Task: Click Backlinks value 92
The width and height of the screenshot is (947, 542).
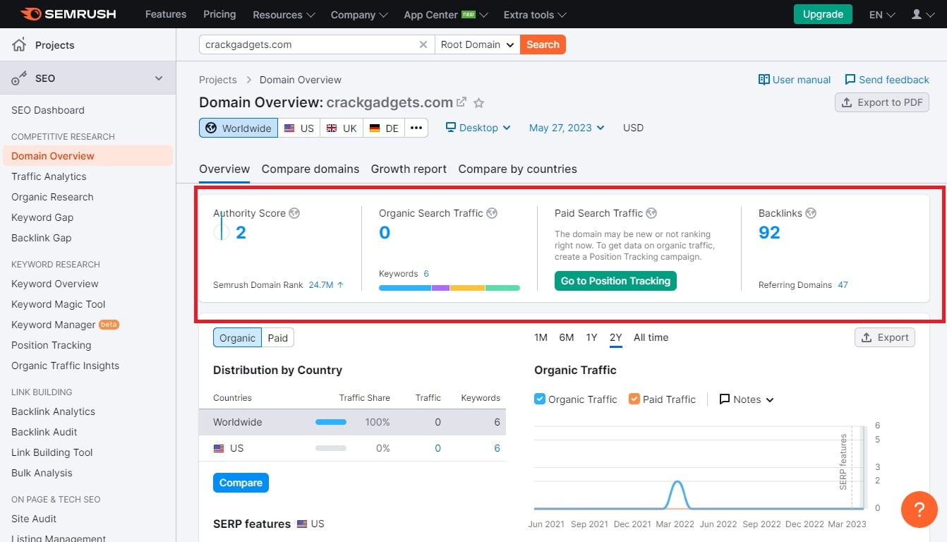Action: [769, 233]
